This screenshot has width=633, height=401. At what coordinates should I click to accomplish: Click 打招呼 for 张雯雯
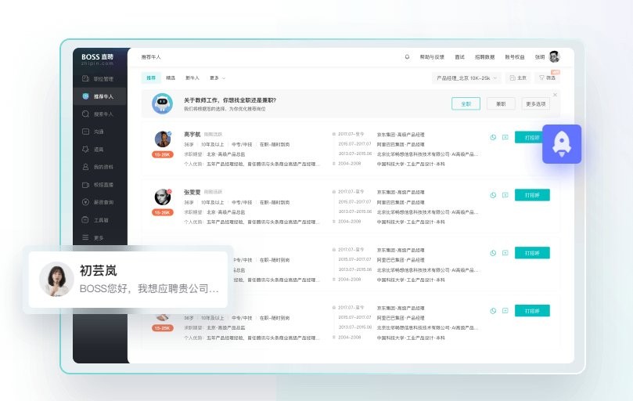coord(532,195)
